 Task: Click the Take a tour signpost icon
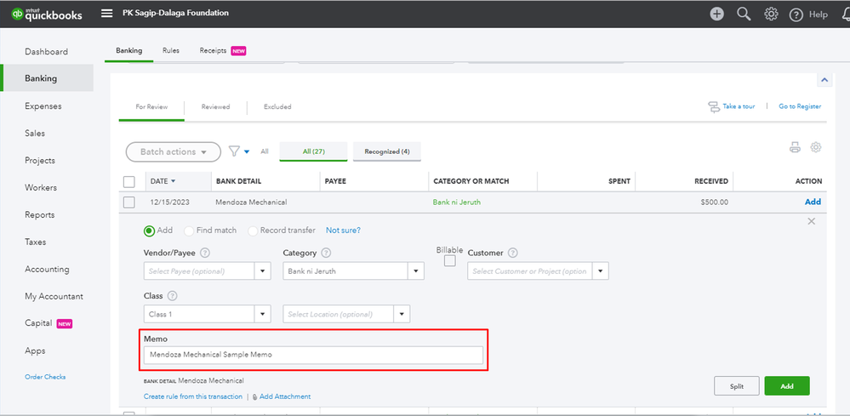[714, 106]
